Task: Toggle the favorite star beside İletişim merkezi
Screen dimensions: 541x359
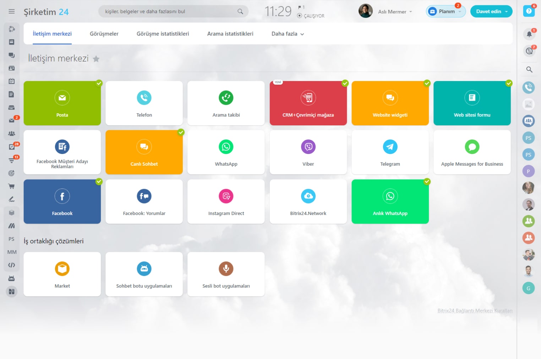Action: pos(96,59)
